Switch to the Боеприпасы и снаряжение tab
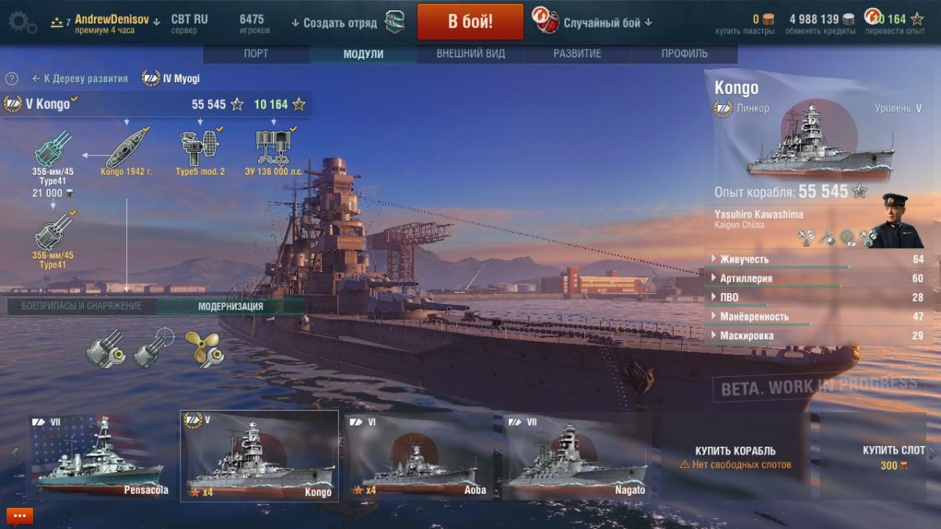This screenshot has height=529, width=941. [82, 306]
